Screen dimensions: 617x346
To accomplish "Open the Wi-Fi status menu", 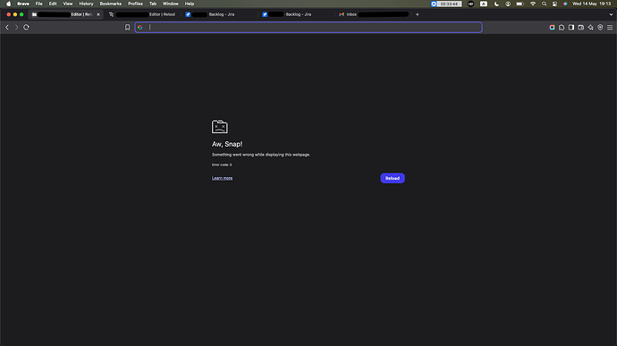I will [x=533, y=4].
